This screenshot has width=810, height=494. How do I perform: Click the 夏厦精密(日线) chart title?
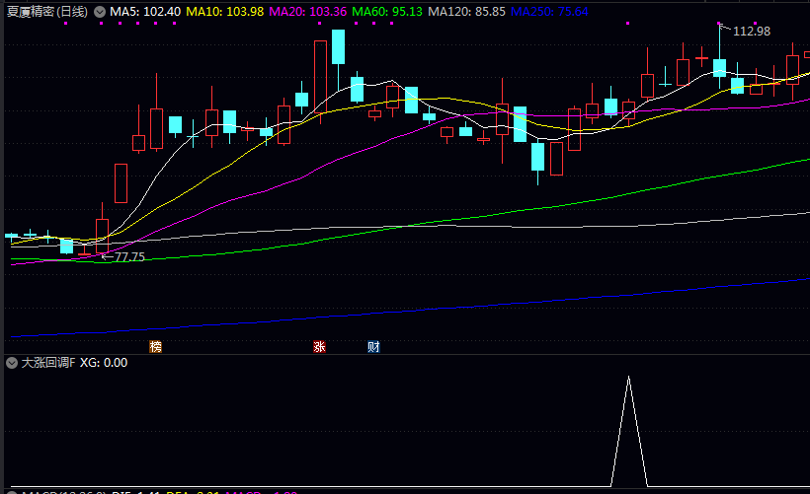47,12
